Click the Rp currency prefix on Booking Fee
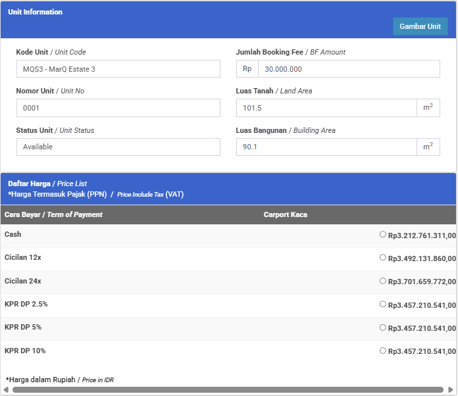 (247, 69)
